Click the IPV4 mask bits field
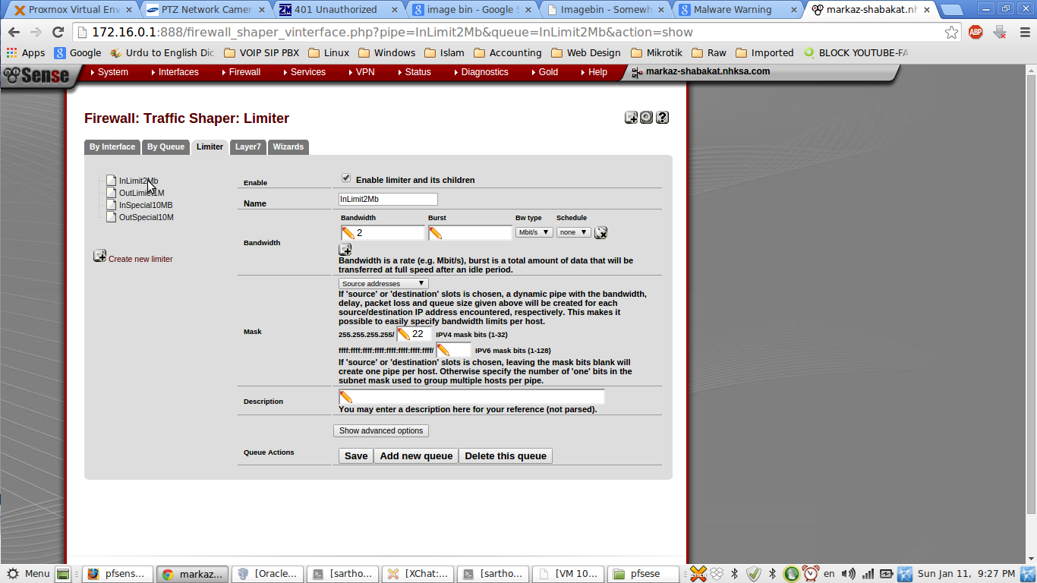 click(414, 334)
